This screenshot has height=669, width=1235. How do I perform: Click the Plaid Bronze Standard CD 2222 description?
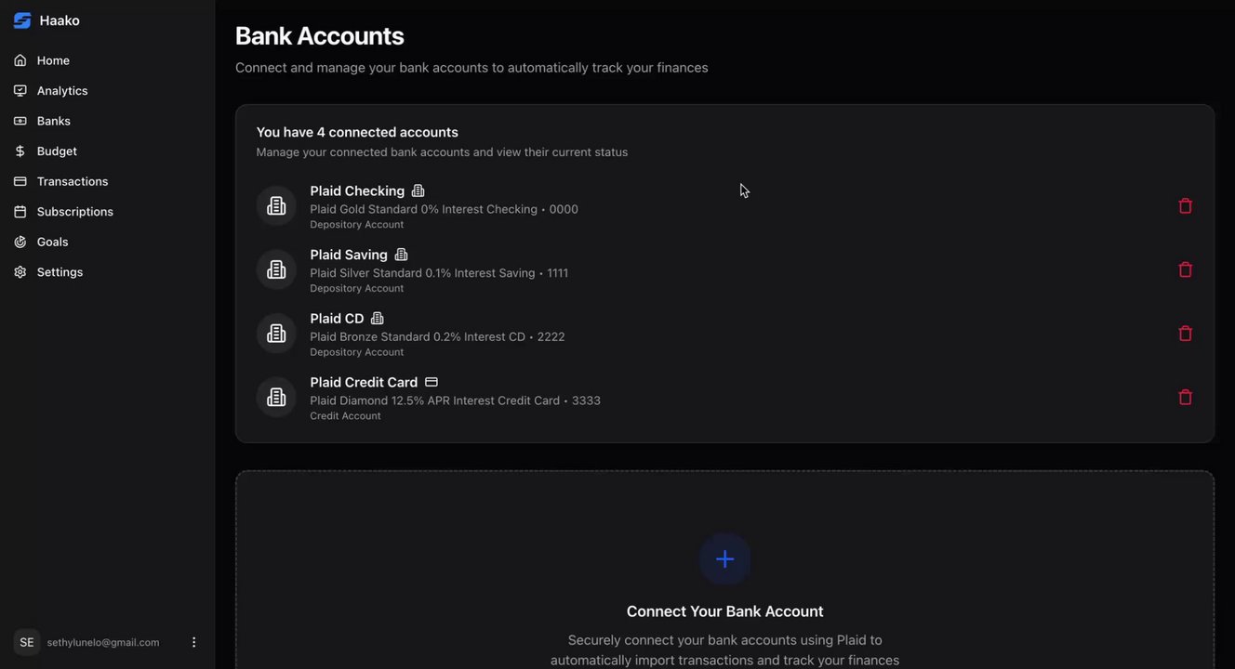click(437, 336)
